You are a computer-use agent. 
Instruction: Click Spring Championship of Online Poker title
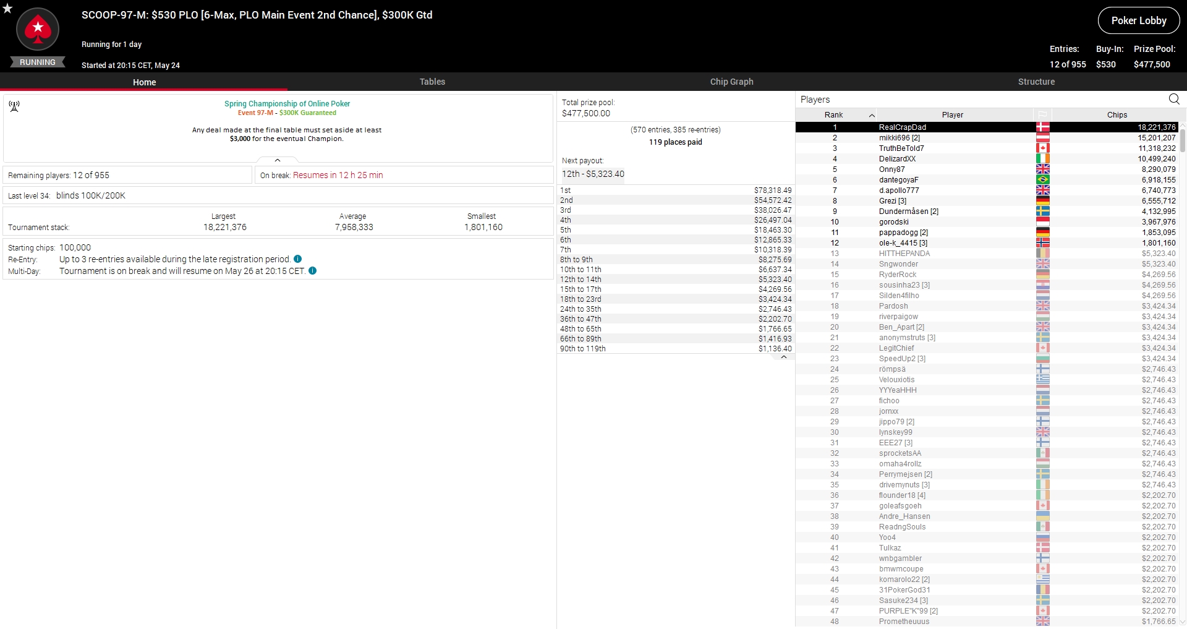[x=287, y=104]
